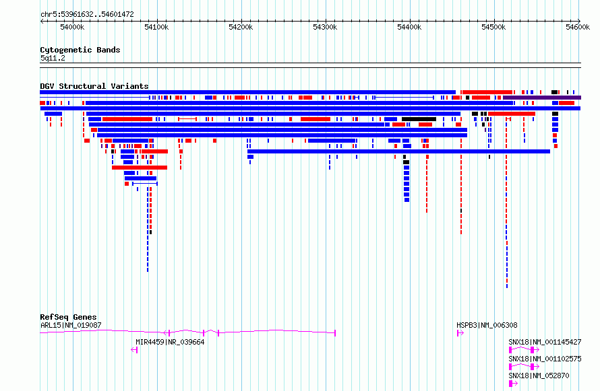Click the 5q11.2 band label
The width and height of the screenshot is (600, 391).
pyautogui.click(x=53, y=58)
